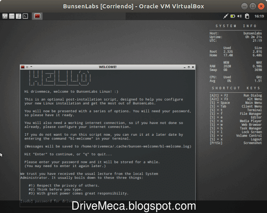The width and height of the screenshot is (267, 213).
Task: Minimize the VirtualBox BunsenLabs window
Action: (244, 6)
